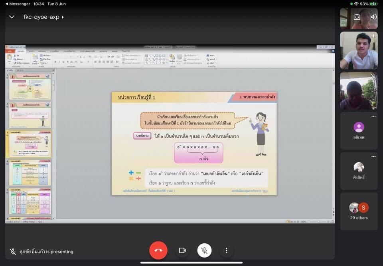Expand meeting details beside fkc-qyoe-axp
Viewport: 383px width, 266px height.
coord(63,17)
